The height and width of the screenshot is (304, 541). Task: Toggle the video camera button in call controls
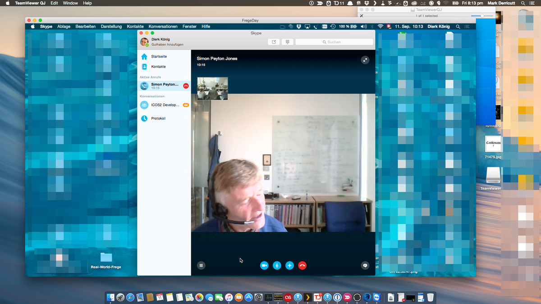[x=264, y=266]
